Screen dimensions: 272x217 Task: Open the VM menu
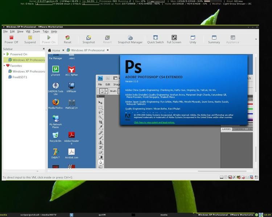click(28, 31)
